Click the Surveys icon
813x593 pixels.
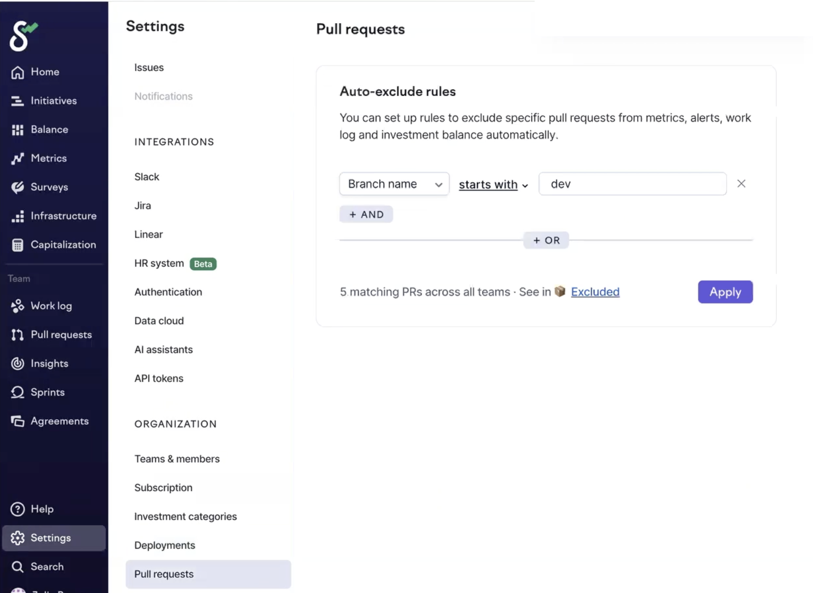coord(18,188)
